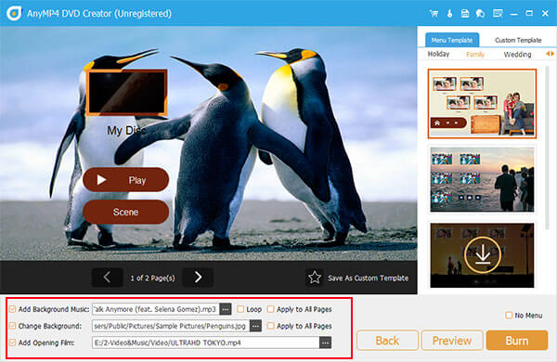
Task: Open the feedback screen icon in title bar
Action: click(498, 14)
